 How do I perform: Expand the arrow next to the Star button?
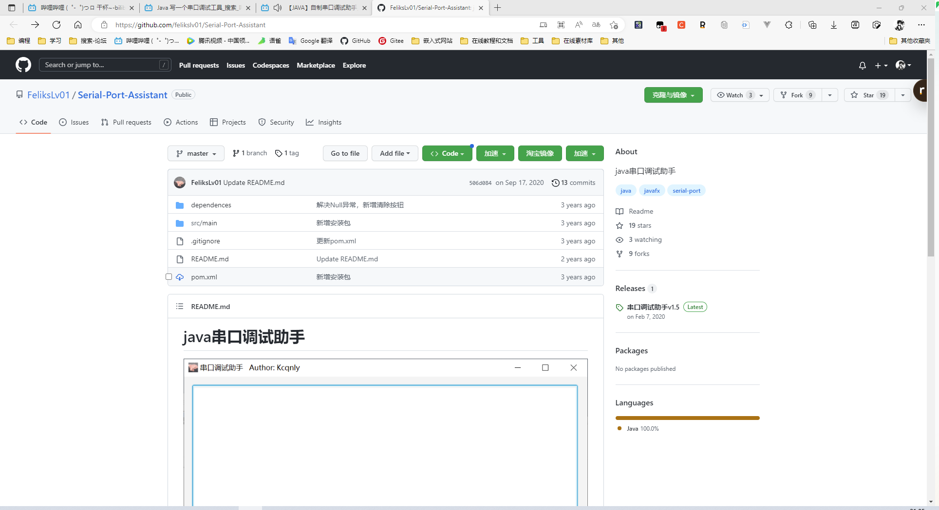902,95
